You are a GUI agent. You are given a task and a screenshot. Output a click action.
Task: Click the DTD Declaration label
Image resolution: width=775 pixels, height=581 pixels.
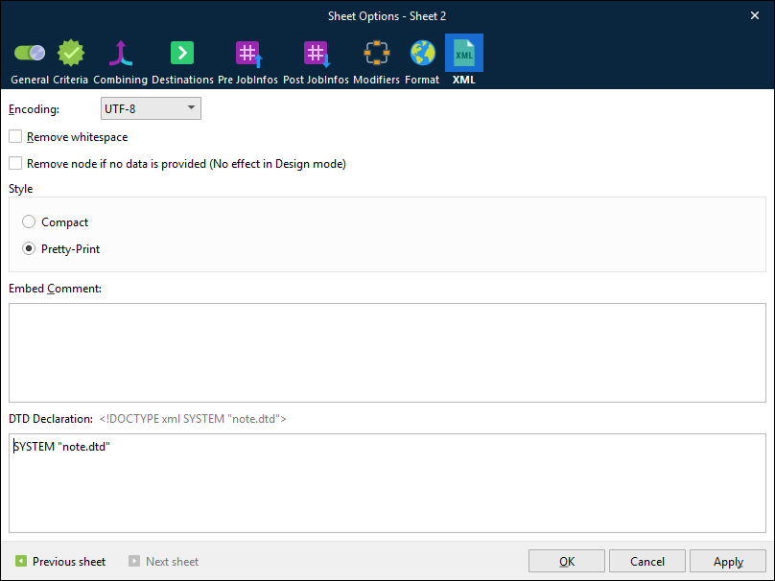click(x=51, y=419)
